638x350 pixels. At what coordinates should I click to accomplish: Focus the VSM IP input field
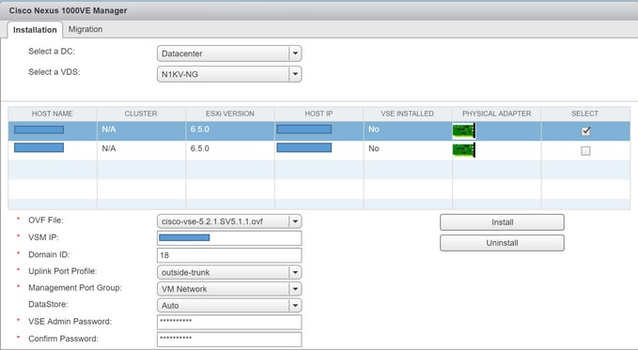pos(229,238)
